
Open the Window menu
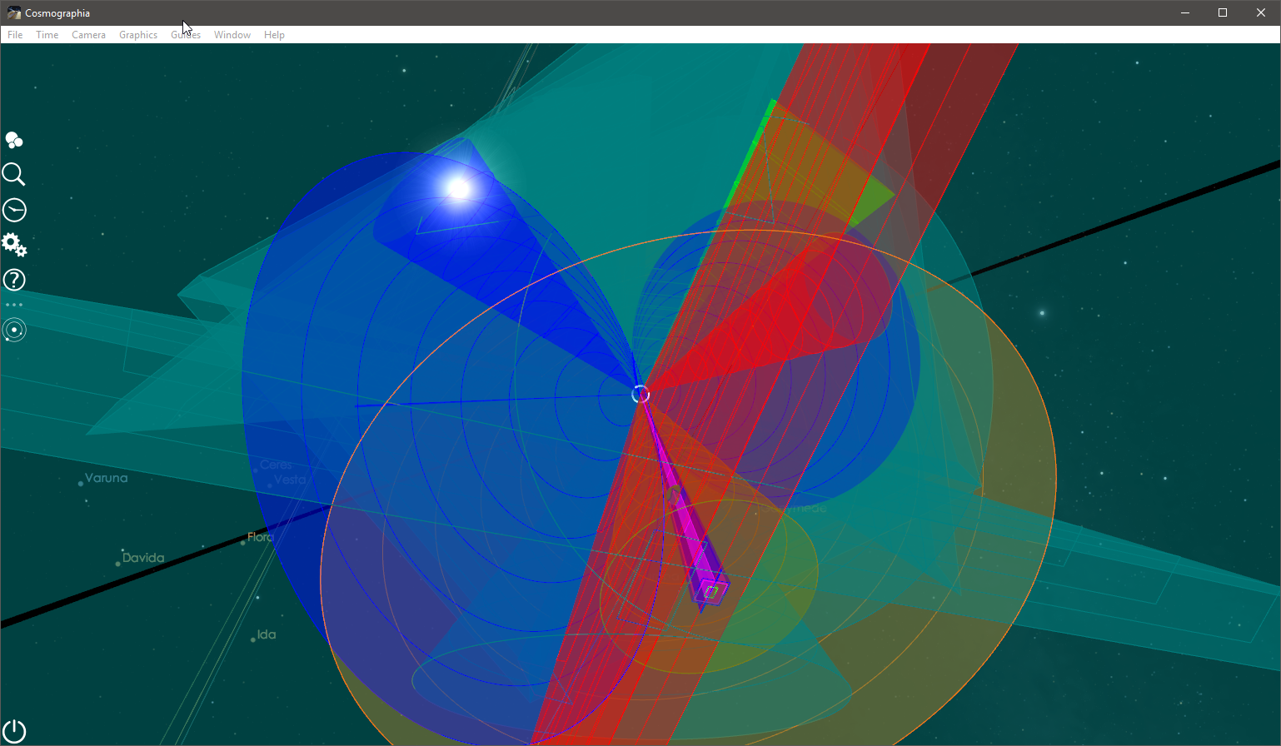click(x=232, y=35)
